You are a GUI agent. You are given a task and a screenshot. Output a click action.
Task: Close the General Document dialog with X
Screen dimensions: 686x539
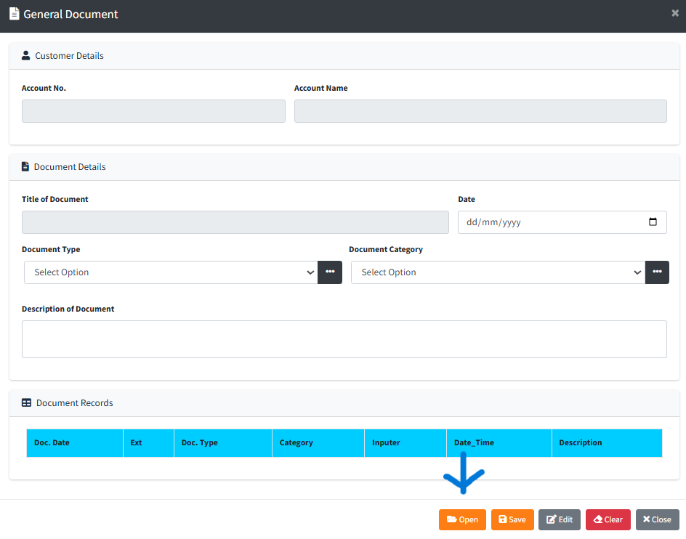pos(675,13)
